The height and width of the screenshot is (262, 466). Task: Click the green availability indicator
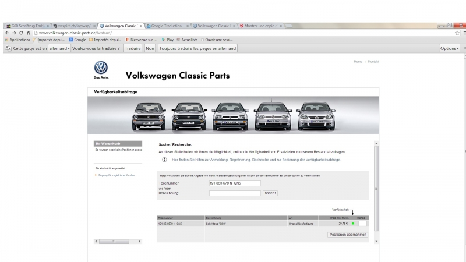click(x=352, y=223)
